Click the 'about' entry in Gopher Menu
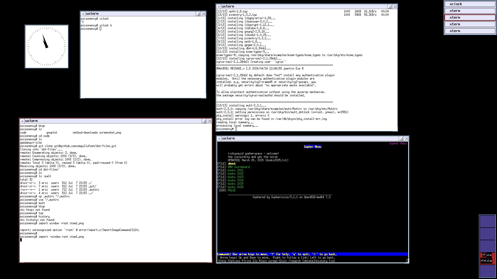The width and height of the screenshot is (497, 279). pyautogui.click(x=232, y=164)
